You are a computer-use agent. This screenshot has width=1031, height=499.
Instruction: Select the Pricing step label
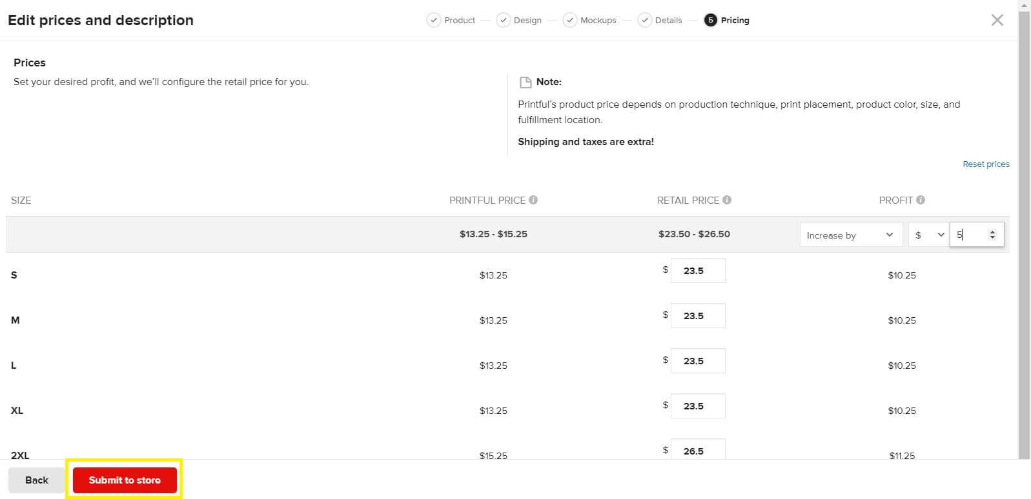tap(735, 21)
